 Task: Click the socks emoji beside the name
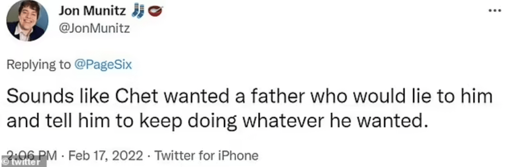137,11
